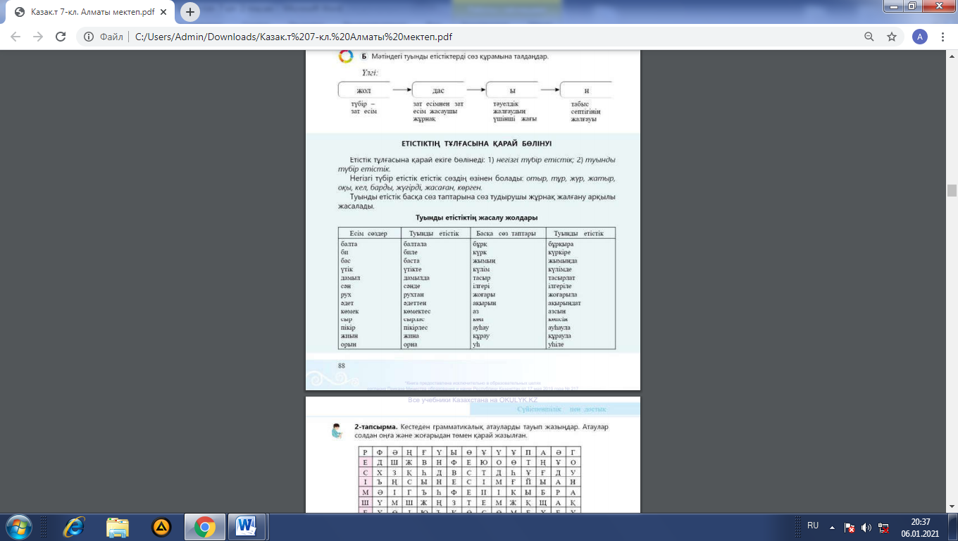Click the word жол in the diagram

coord(363,91)
